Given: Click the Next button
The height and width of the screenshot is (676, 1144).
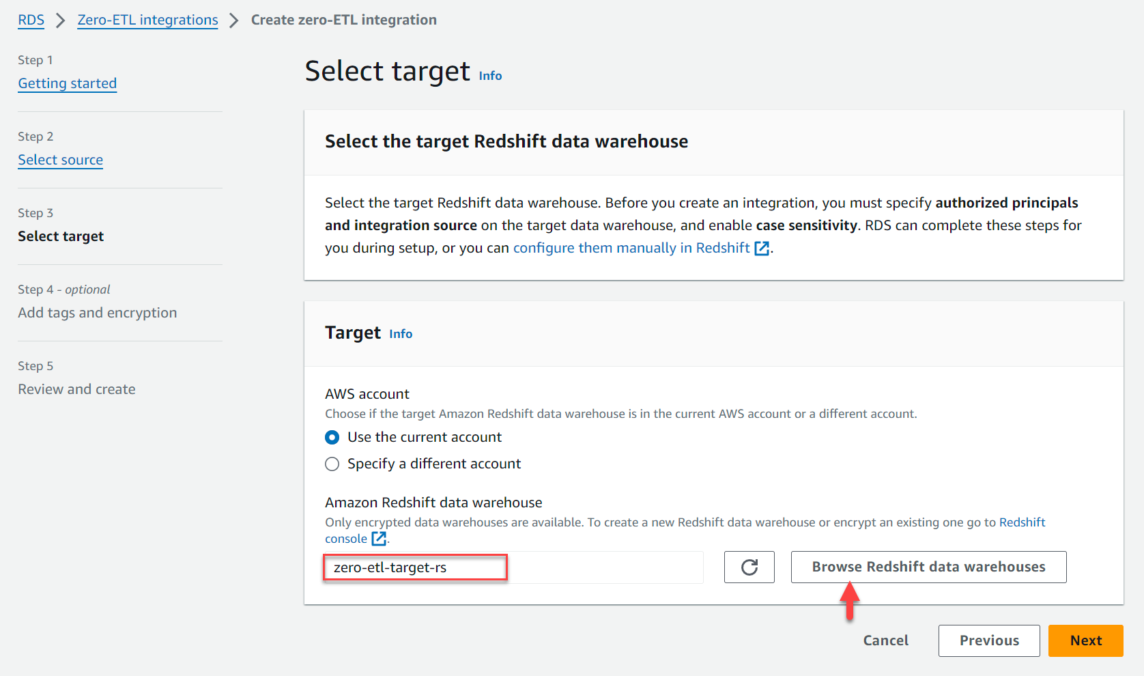Looking at the screenshot, I should 1085,640.
